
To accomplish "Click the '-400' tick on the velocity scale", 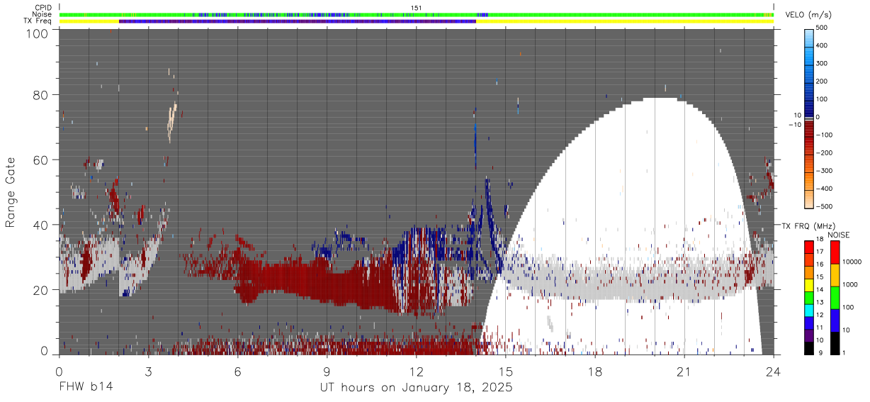I will point(826,189).
